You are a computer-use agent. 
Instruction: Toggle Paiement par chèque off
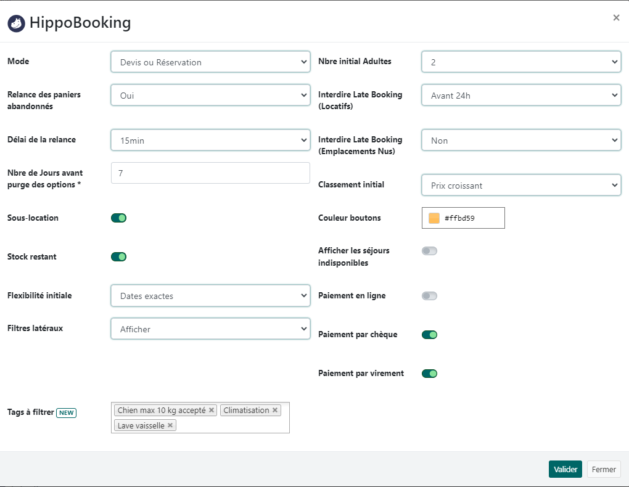[x=429, y=335]
